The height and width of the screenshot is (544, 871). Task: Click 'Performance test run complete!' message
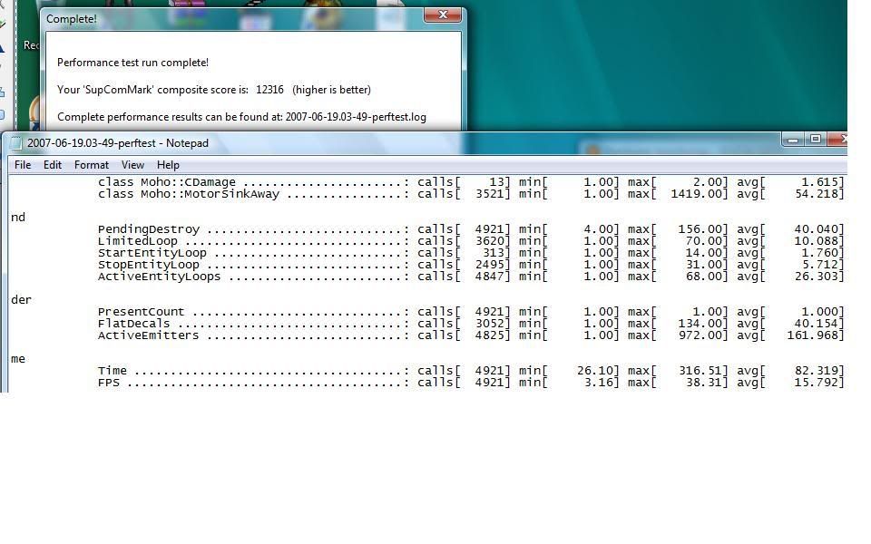click(132, 63)
